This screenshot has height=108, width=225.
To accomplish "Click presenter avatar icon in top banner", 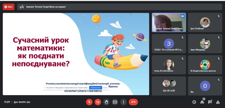I will (22, 7).
